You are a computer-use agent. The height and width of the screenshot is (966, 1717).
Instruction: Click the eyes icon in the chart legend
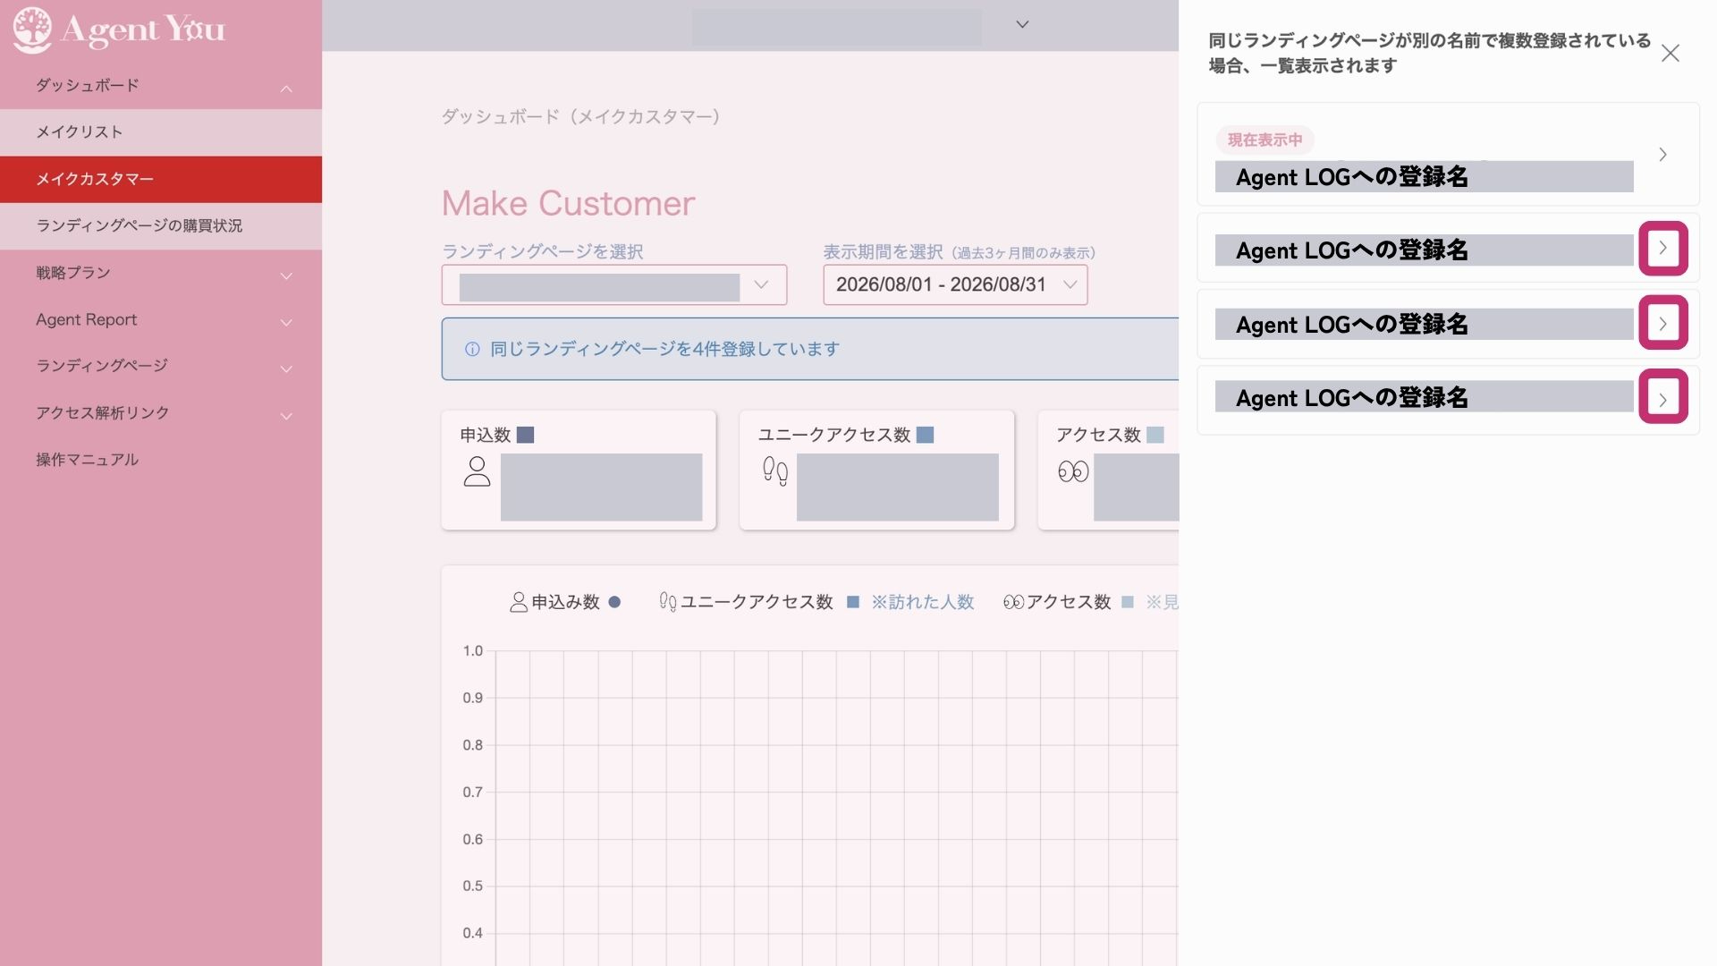[x=1013, y=602]
